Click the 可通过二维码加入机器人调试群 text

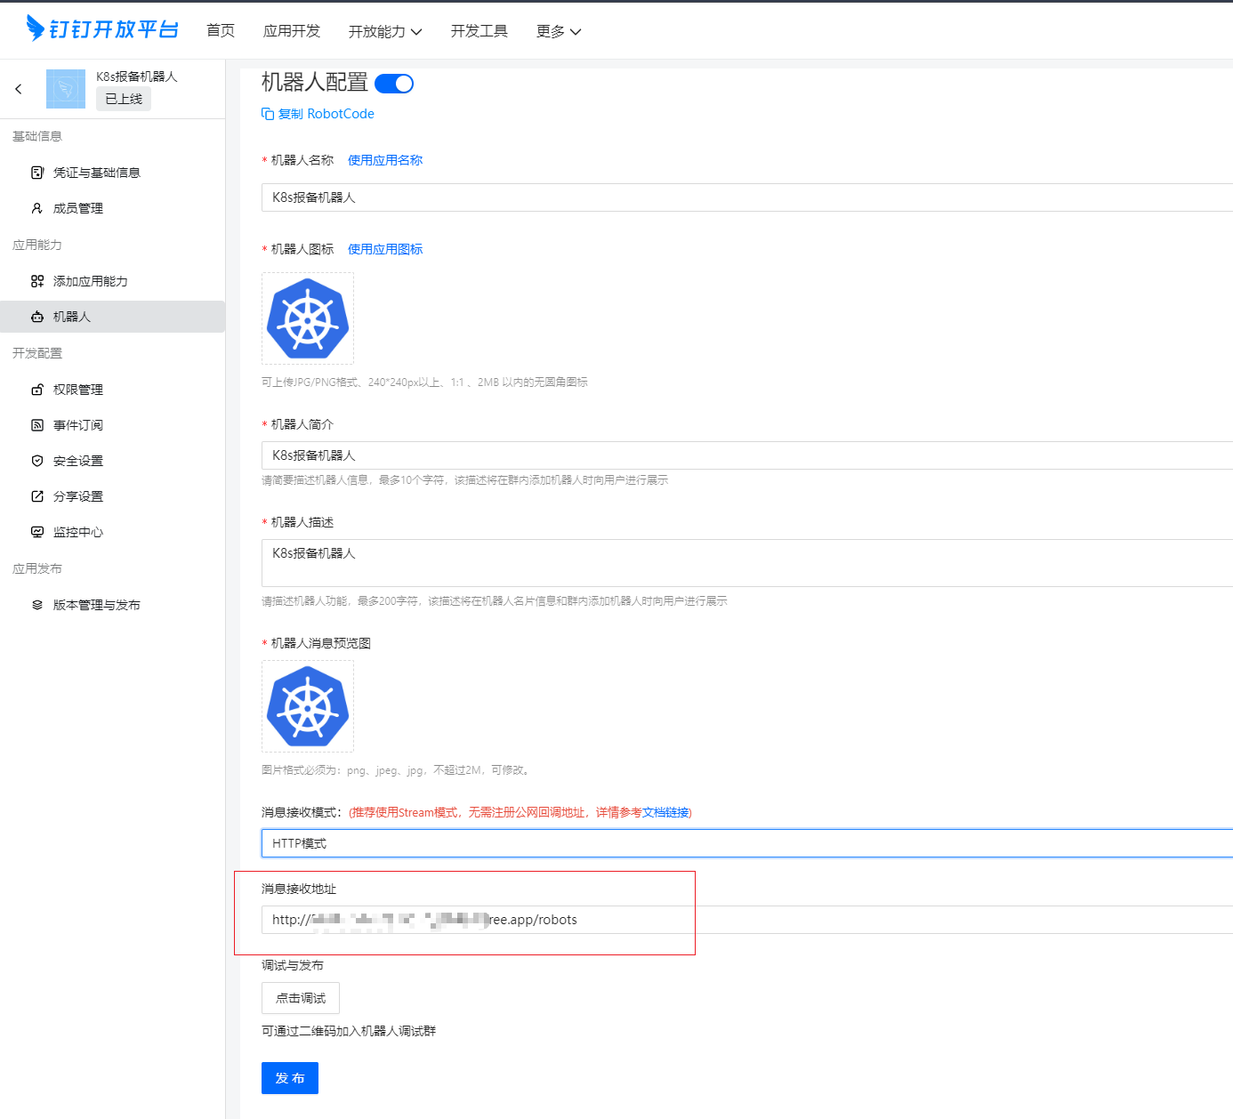tap(349, 1031)
